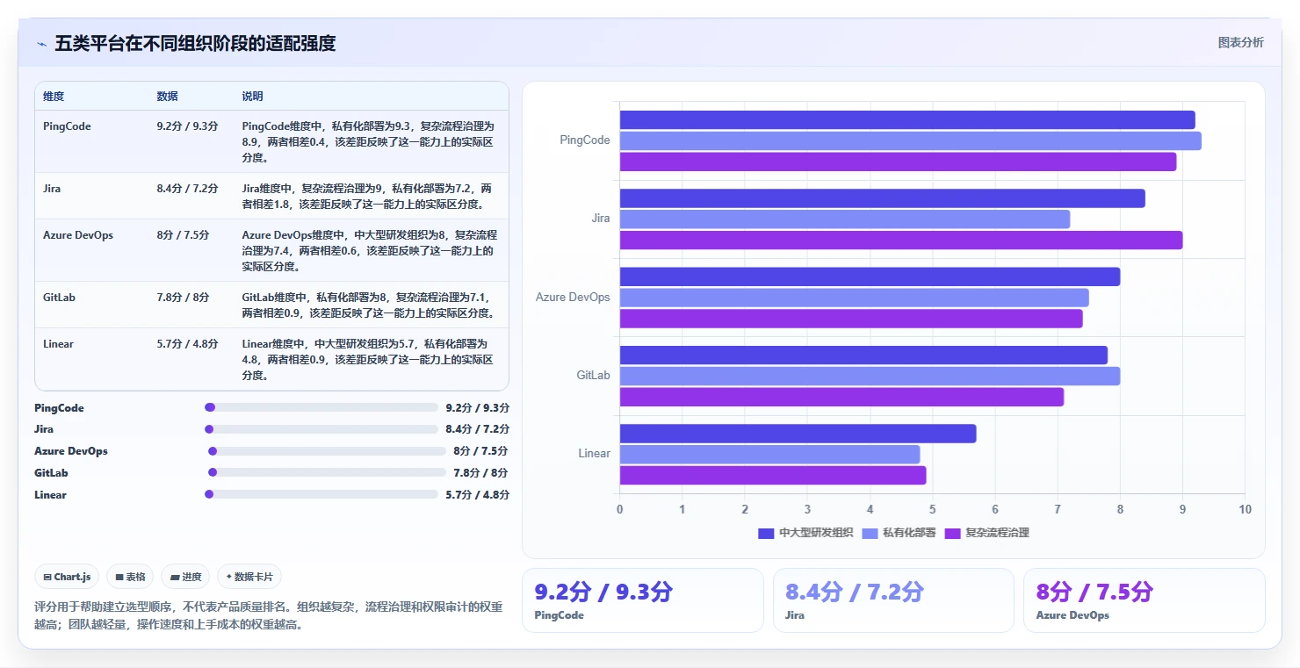The height and width of the screenshot is (668, 1300).
Task: Click the PingCode y-axis label in chart
Action: coord(585,140)
